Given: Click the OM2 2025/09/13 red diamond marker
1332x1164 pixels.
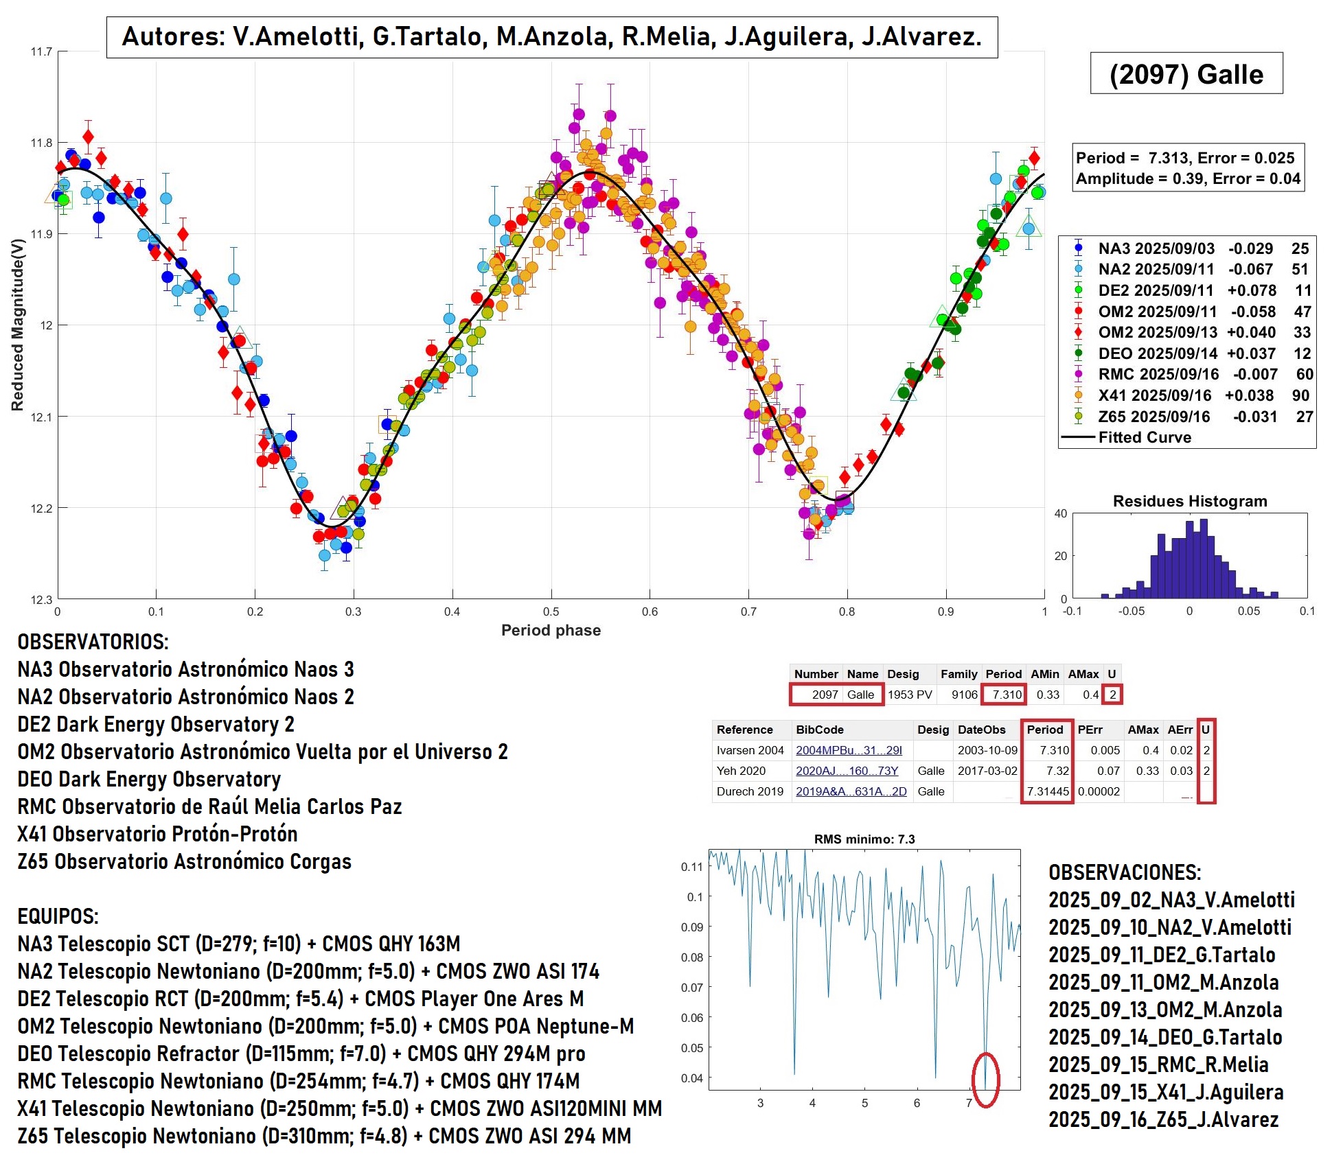Looking at the screenshot, I should 1078,332.
